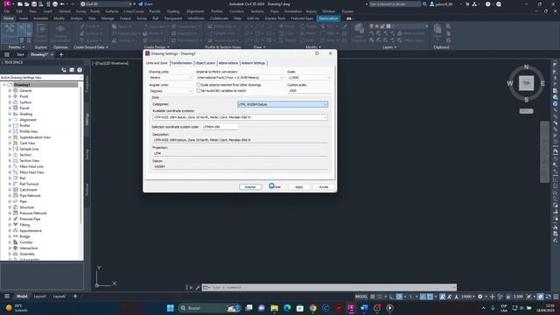This screenshot has width=560, height=315.
Task: Open the Civil 3D workspace dropdown
Action: coord(106,3)
